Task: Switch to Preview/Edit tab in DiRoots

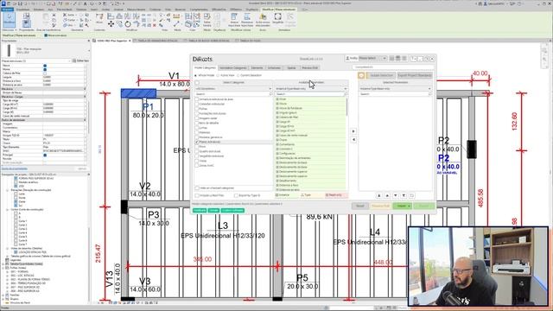Action: pyautogui.click(x=309, y=67)
